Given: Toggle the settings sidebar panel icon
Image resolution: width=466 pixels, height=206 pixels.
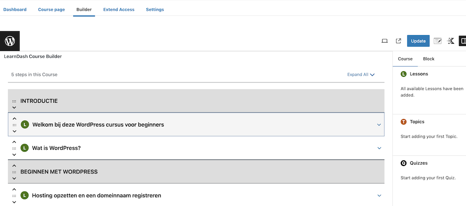Looking at the screenshot, I should (463, 41).
